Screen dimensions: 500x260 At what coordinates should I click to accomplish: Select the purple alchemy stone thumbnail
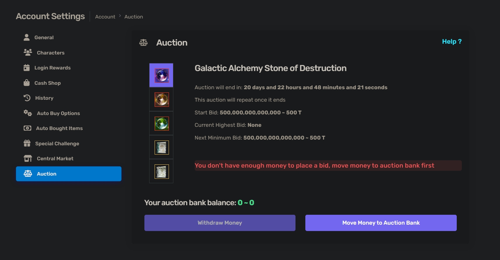[x=161, y=76]
